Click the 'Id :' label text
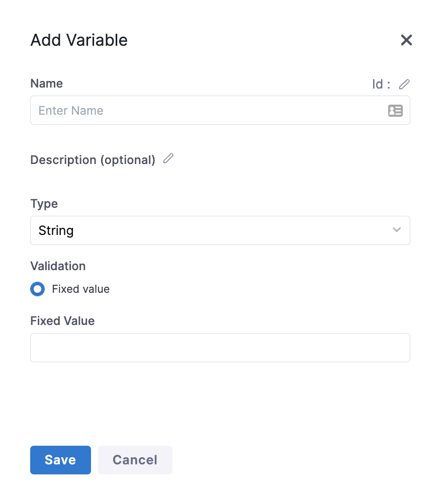442x490 pixels. [381, 85]
